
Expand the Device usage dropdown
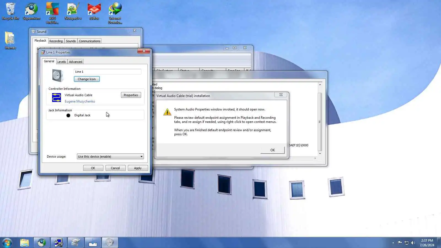(x=110, y=157)
